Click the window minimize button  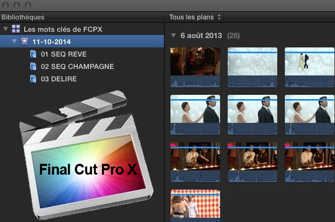point(17,5)
